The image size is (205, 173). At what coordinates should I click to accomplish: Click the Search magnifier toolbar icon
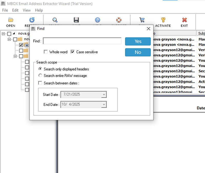tap(55, 20)
